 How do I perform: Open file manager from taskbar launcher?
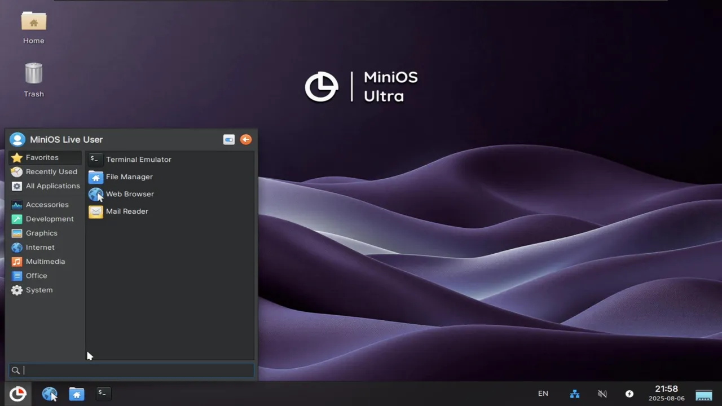[x=77, y=394]
